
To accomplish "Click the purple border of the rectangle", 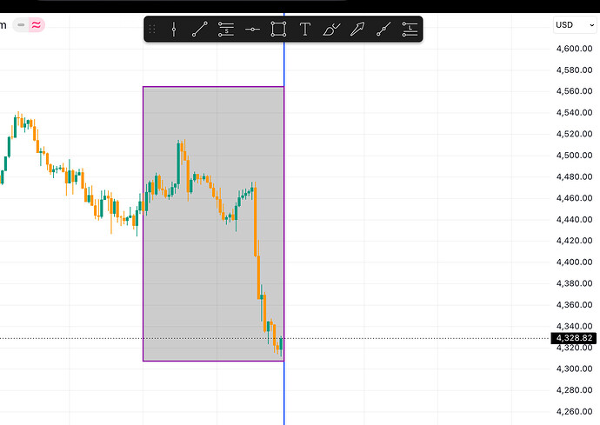I will point(213,87).
